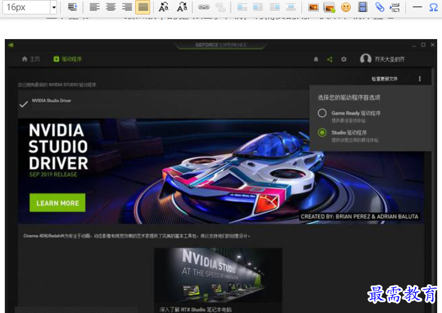The height and width of the screenshot is (313, 442).
Task: Open the emoticon smiley picker
Action: click(x=346, y=7)
